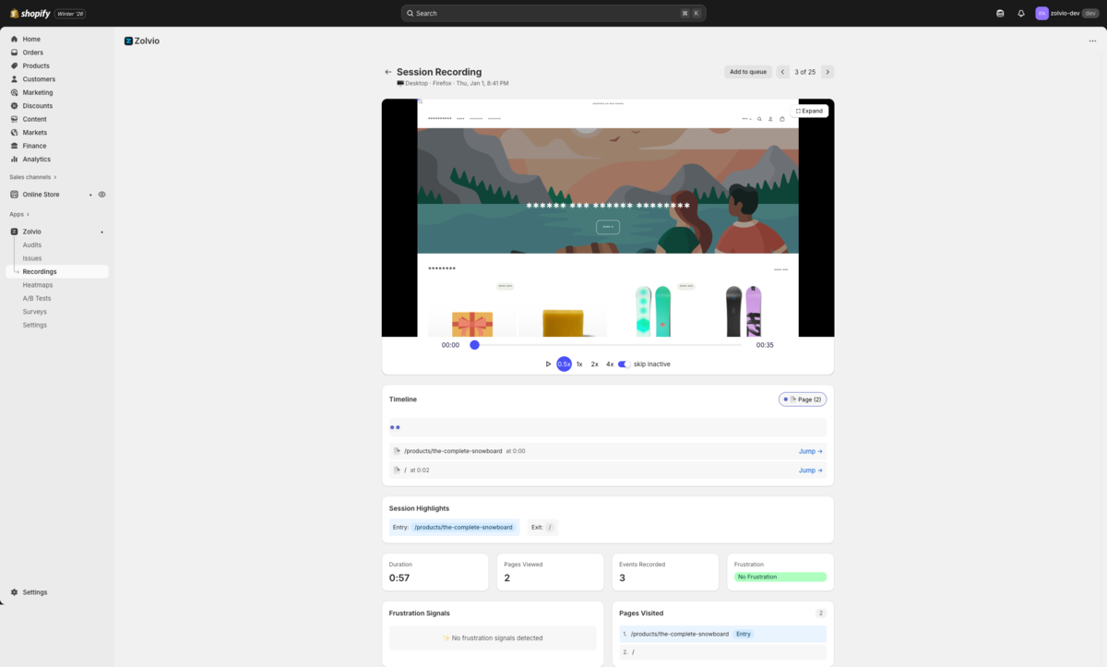
Task: Open A/B Tests in the app sidebar
Action: point(35,297)
